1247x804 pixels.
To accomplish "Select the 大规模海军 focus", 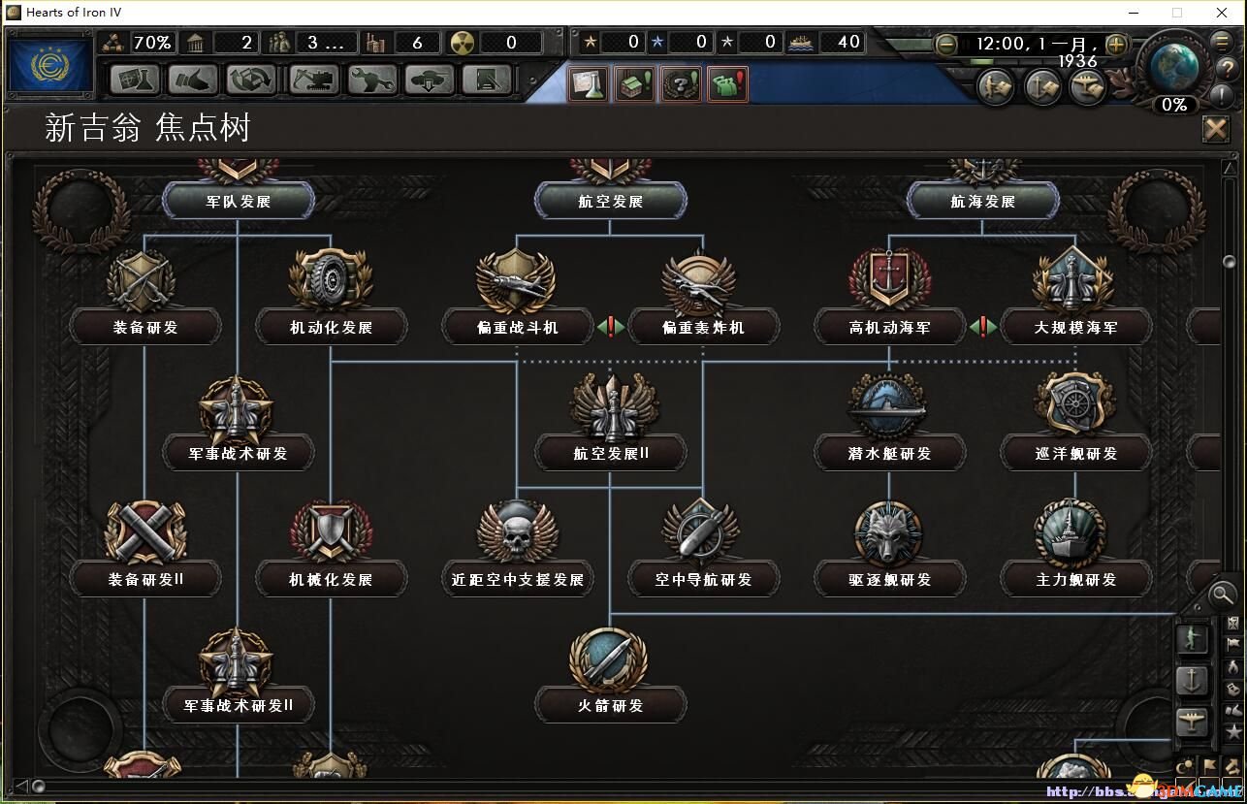I will point(1075,297).
